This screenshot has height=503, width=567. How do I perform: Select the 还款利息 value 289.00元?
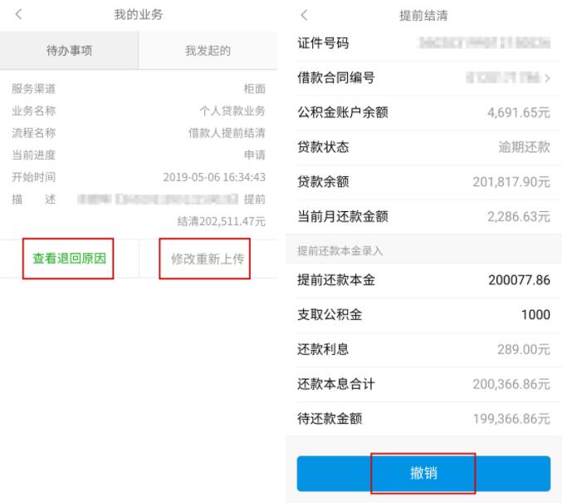coord(524,349)
